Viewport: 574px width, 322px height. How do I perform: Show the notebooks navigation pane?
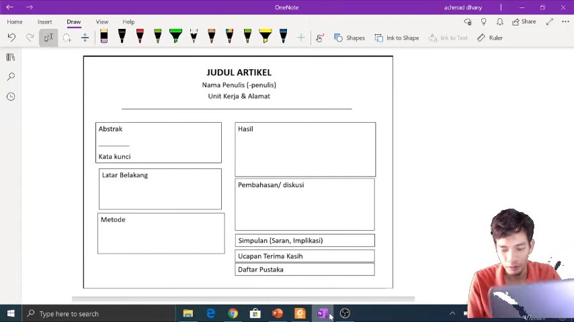click(x=11, y=57)
